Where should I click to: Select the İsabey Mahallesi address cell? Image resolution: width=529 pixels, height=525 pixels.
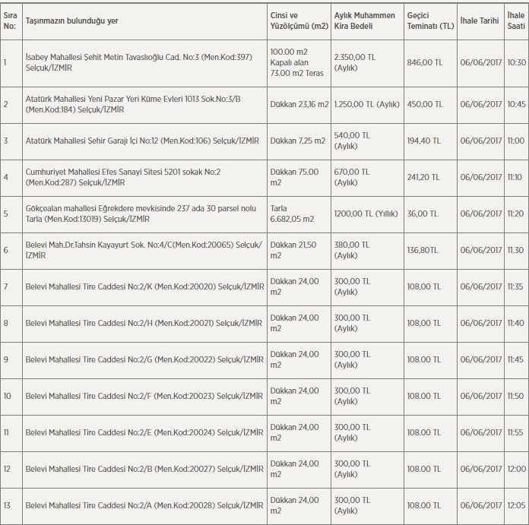pyautogui.click(x=137, y=62)
